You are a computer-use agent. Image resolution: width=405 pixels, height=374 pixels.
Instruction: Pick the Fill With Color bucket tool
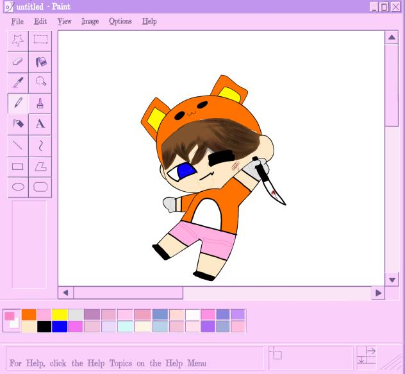click(40, 62)
